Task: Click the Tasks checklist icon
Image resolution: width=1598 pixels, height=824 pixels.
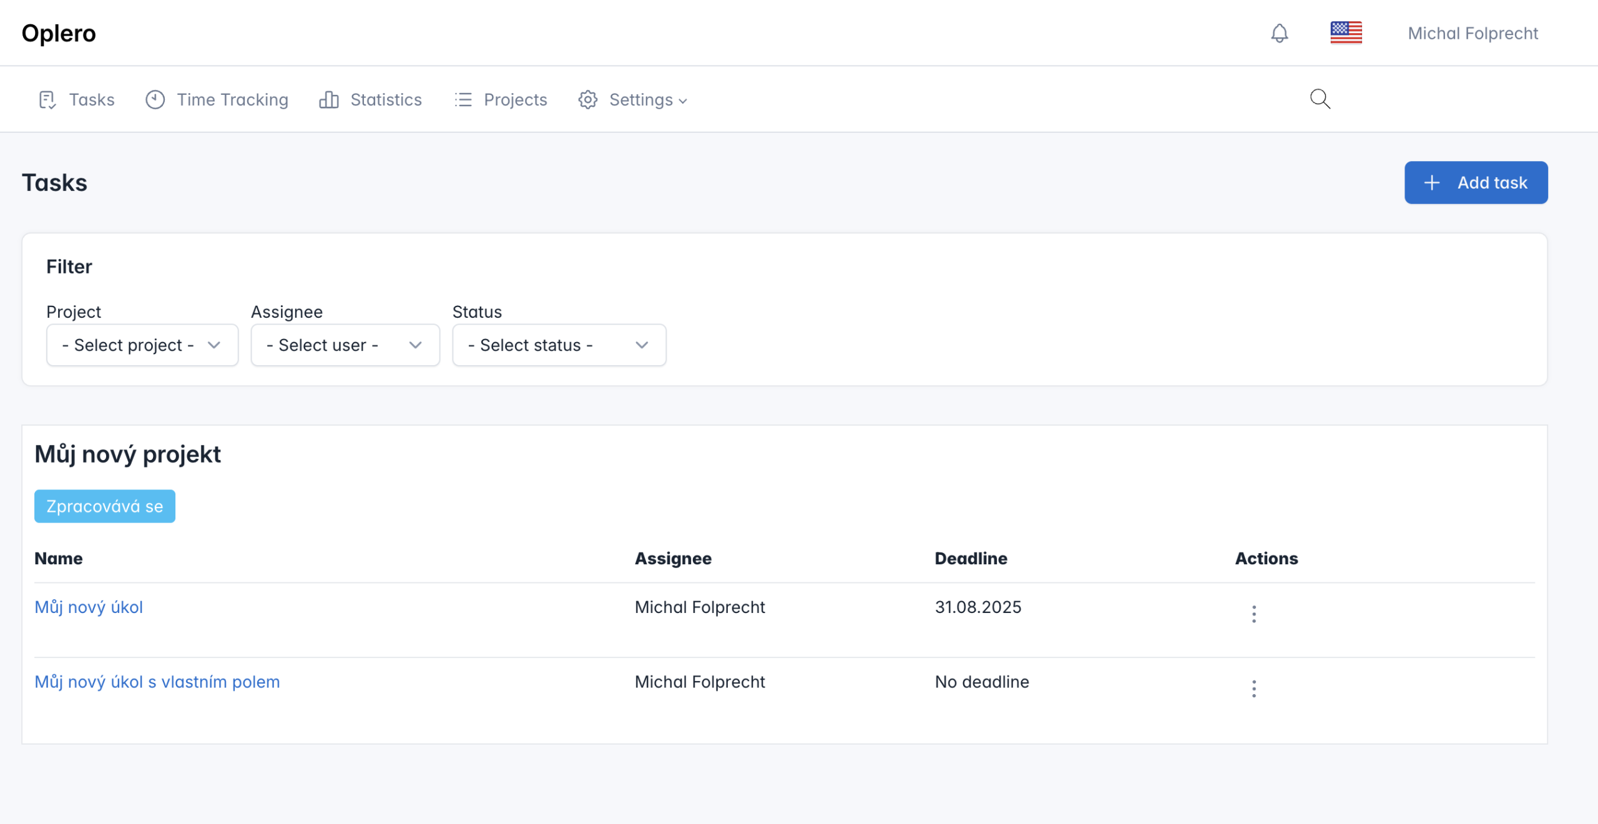Action: click(47, 100)
